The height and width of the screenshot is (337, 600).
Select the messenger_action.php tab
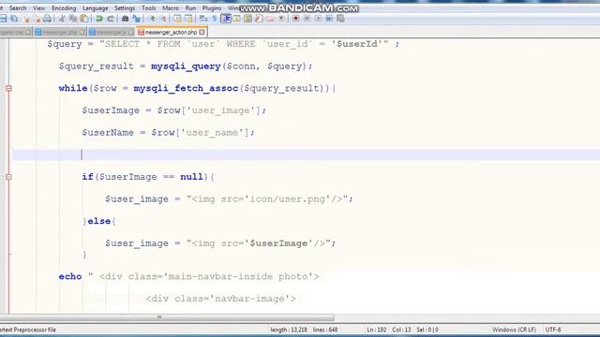tap(171, 33)
